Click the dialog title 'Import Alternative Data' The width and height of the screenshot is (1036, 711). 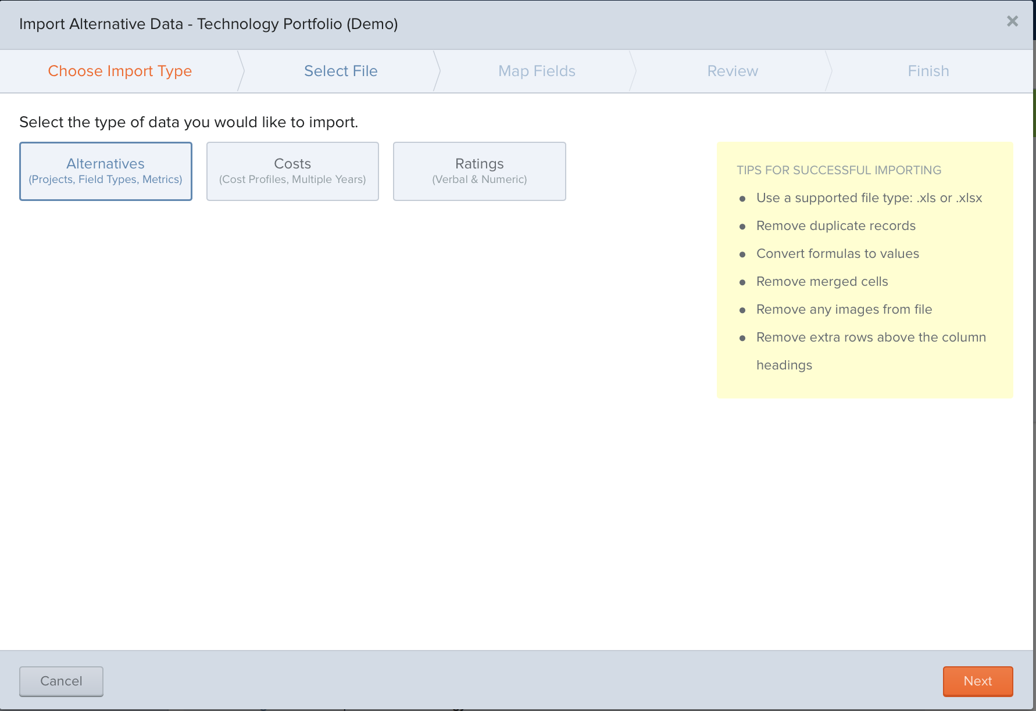coord(209,24)
